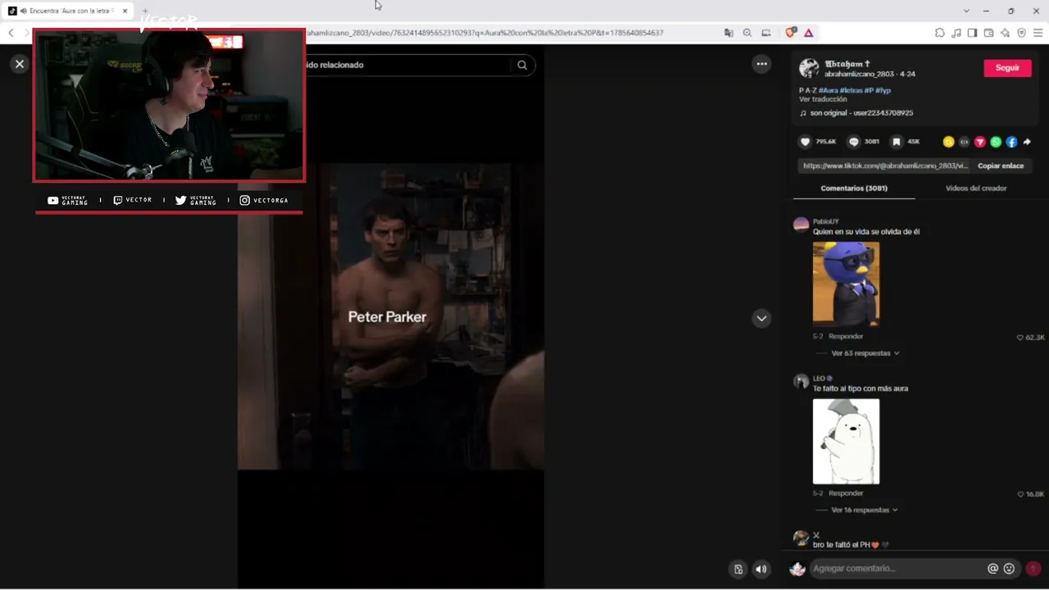This screenshot has width=1049, height=590.
Task: Click the zoom magnifier icon in the address bar
Action: point(747,33)
